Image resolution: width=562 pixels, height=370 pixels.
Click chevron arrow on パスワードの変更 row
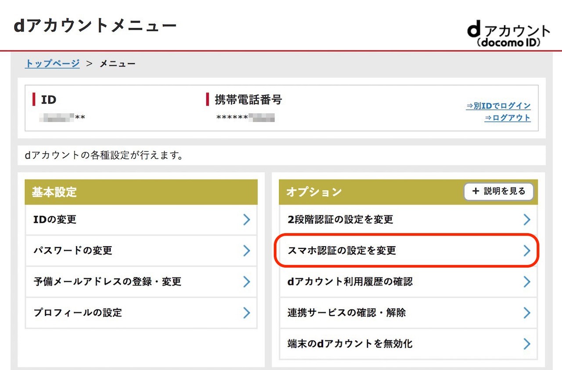click(x=247, y=251)
